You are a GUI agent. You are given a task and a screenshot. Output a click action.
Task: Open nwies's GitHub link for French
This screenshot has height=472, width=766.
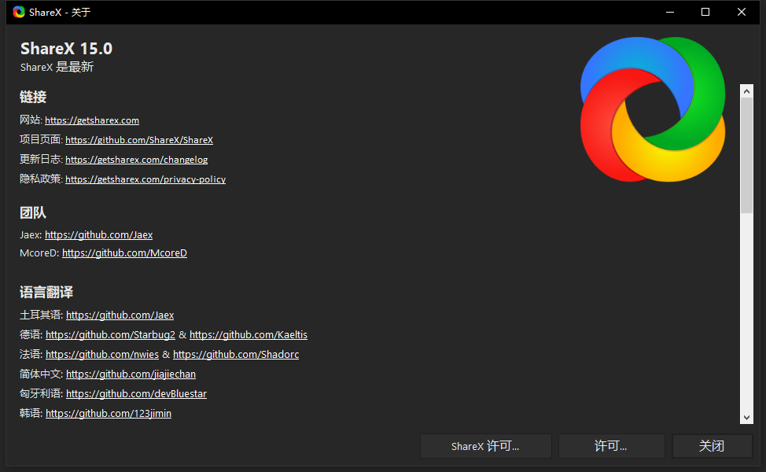[101, 353]
